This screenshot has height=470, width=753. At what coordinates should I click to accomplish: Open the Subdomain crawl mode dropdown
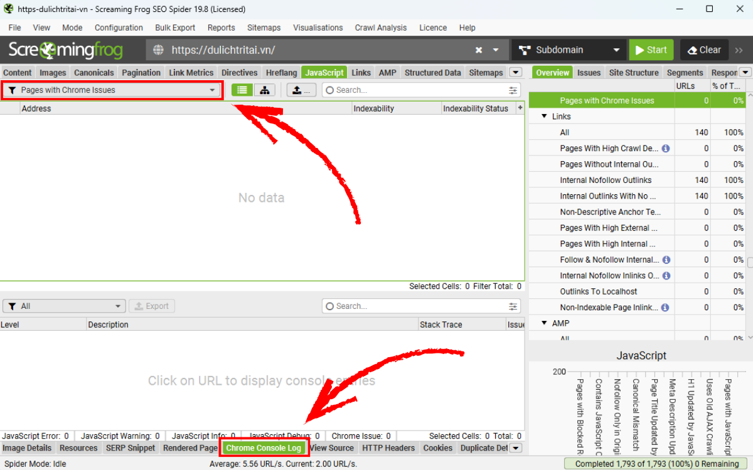coord(568,50)
